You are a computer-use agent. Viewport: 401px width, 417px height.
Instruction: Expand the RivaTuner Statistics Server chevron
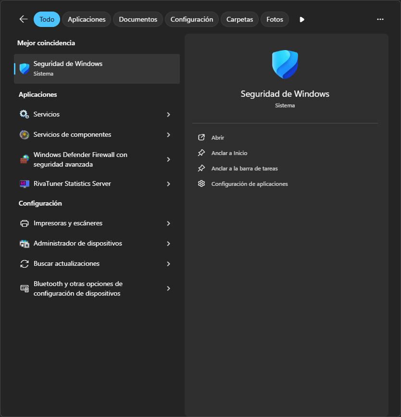tap(168, 184)
